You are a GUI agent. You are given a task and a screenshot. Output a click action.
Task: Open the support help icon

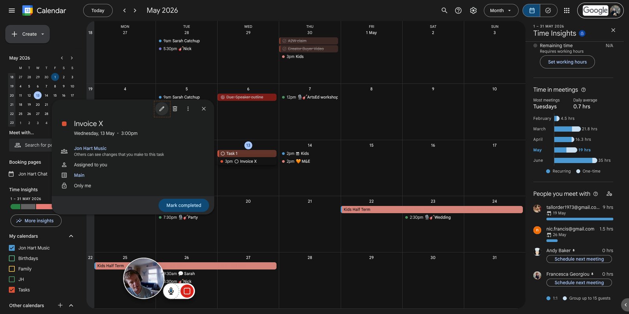tap(458, 11)
